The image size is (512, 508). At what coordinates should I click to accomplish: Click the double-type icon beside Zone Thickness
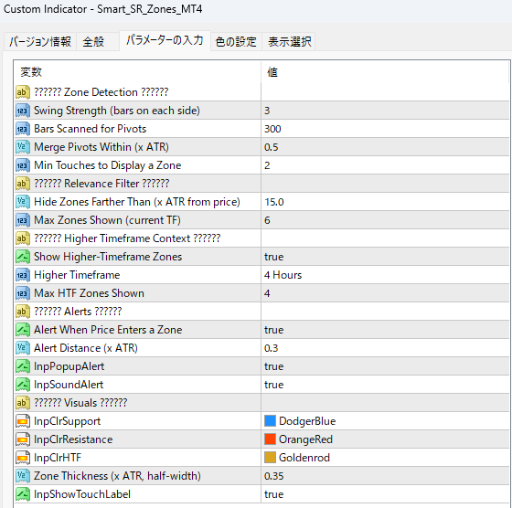[23, 476]
